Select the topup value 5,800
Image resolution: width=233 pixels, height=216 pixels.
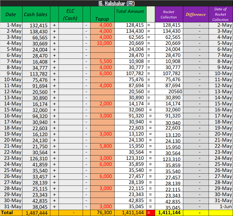tap(102, 146)
